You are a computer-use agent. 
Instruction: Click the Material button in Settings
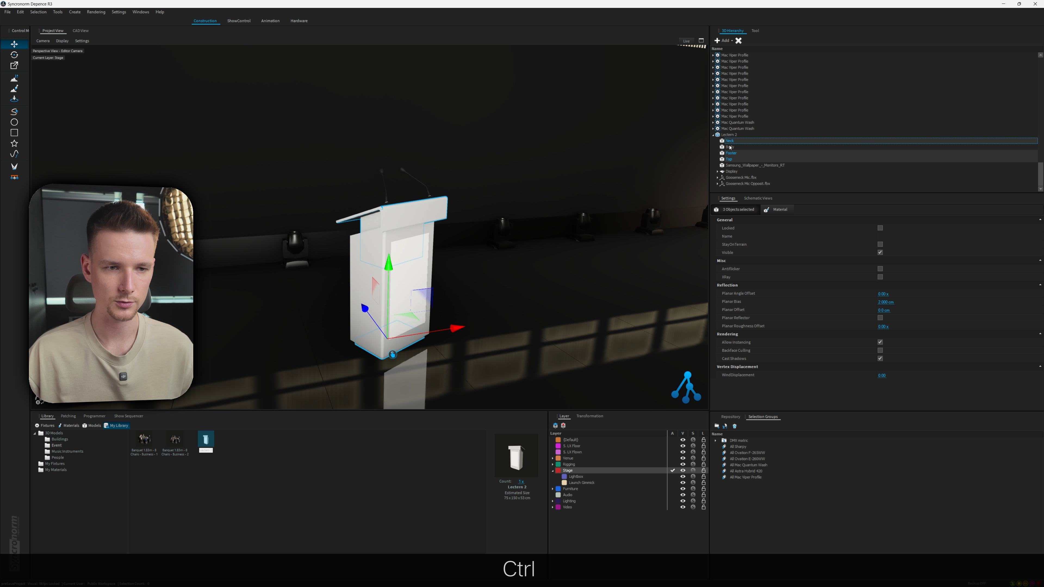tap(776, 210)
